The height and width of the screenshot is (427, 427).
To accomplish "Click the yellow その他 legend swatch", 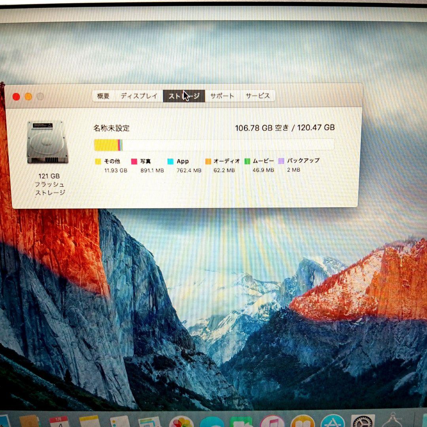I will pos(98,161).
